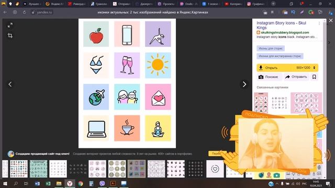Click the sun icon in the image
The image size is (335, 188).
pyautogui.click(x=158, y=65)
